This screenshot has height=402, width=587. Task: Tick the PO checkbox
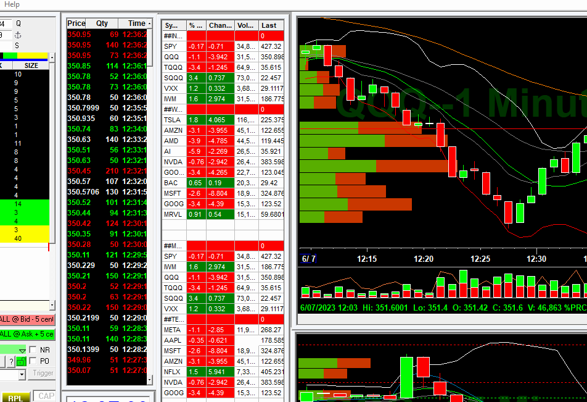[33, 361]
